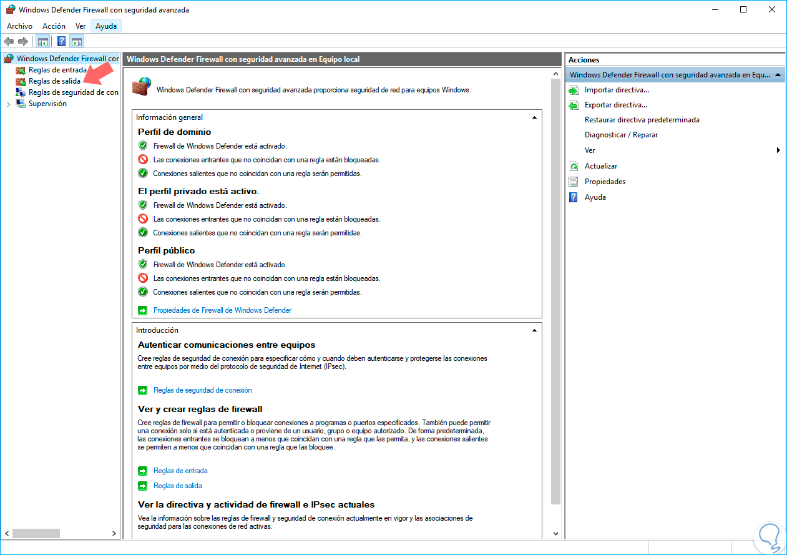Click the Perfil de dominio heading

click(x=174, y=132)
